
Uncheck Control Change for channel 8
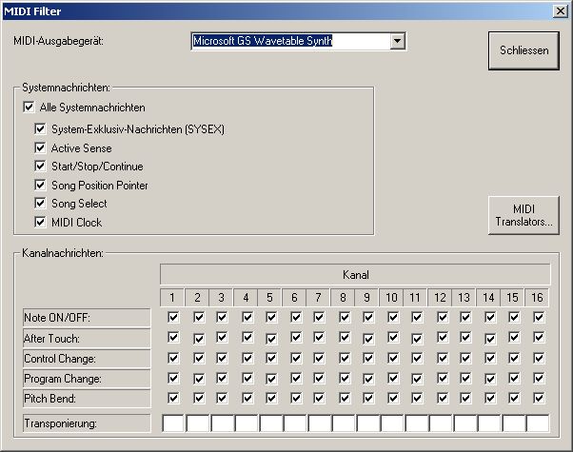point(345,358)
